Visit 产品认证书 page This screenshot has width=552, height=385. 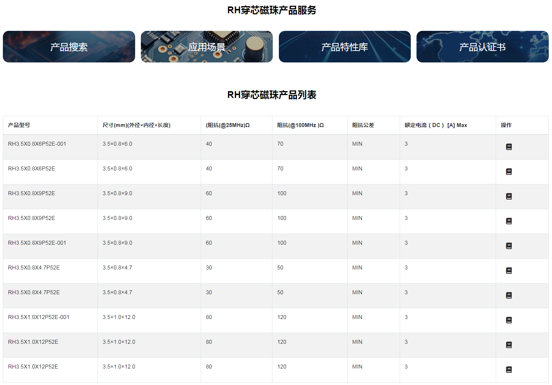482,47
